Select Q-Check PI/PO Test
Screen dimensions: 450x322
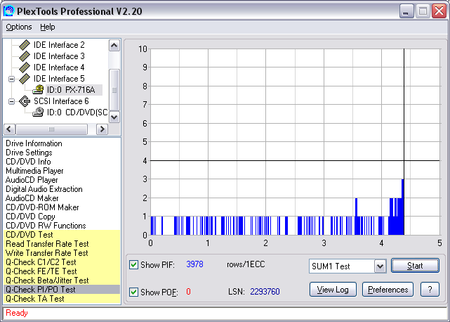pyautogui.click(x=62, y=290)
